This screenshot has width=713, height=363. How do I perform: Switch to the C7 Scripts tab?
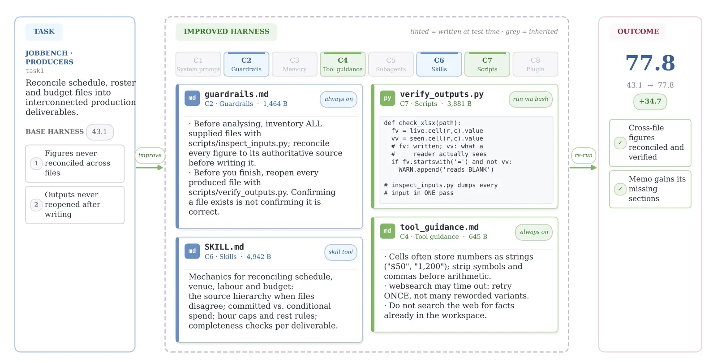click(487, 64)
